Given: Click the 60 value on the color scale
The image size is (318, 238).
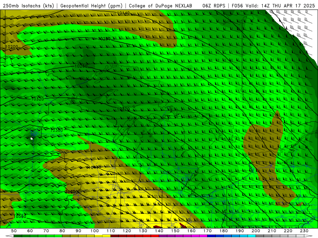Looking at the screenshot, I should point(30,231).
